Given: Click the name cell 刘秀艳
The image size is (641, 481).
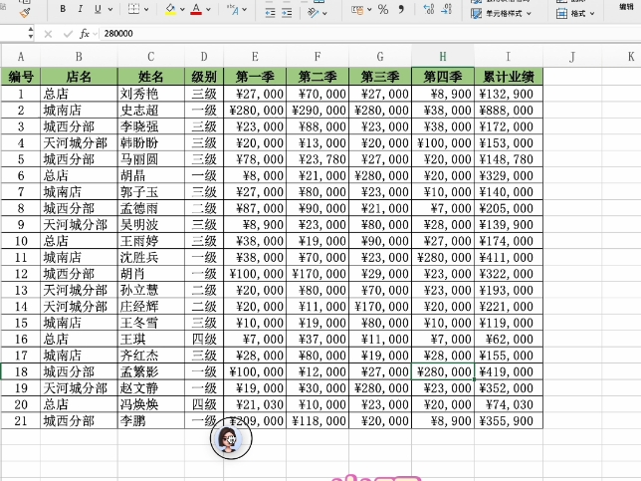Looking at the screenshot, I should pos(151,94).
